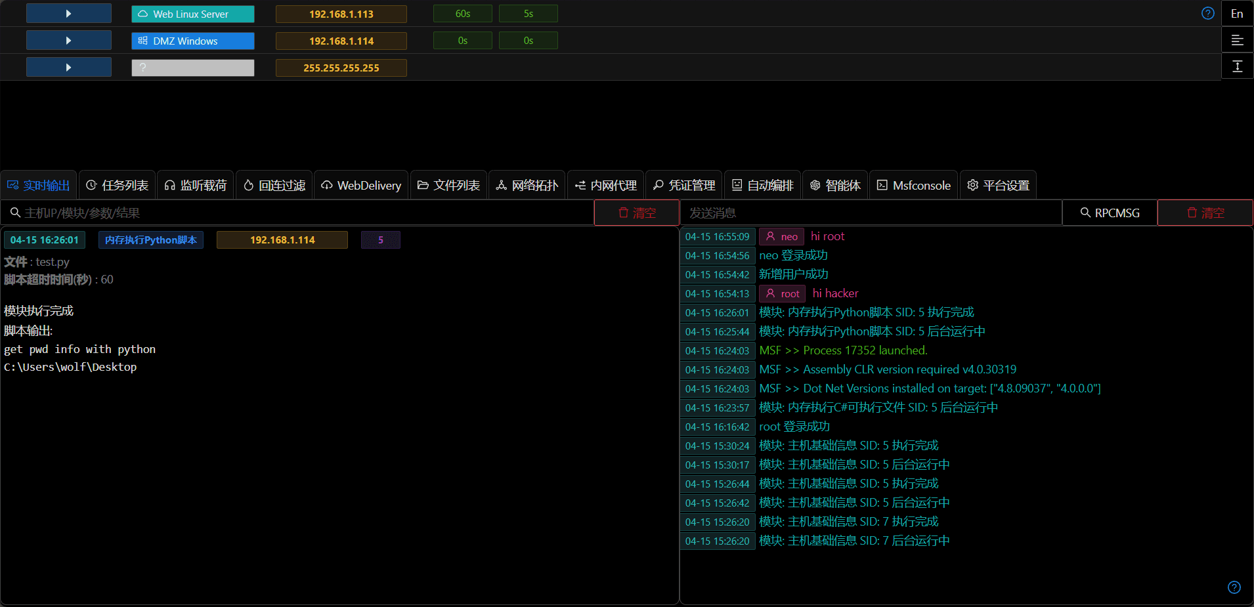Select the '新增用户成功' log entry
1254x607 pixels.
pos(793,274)
